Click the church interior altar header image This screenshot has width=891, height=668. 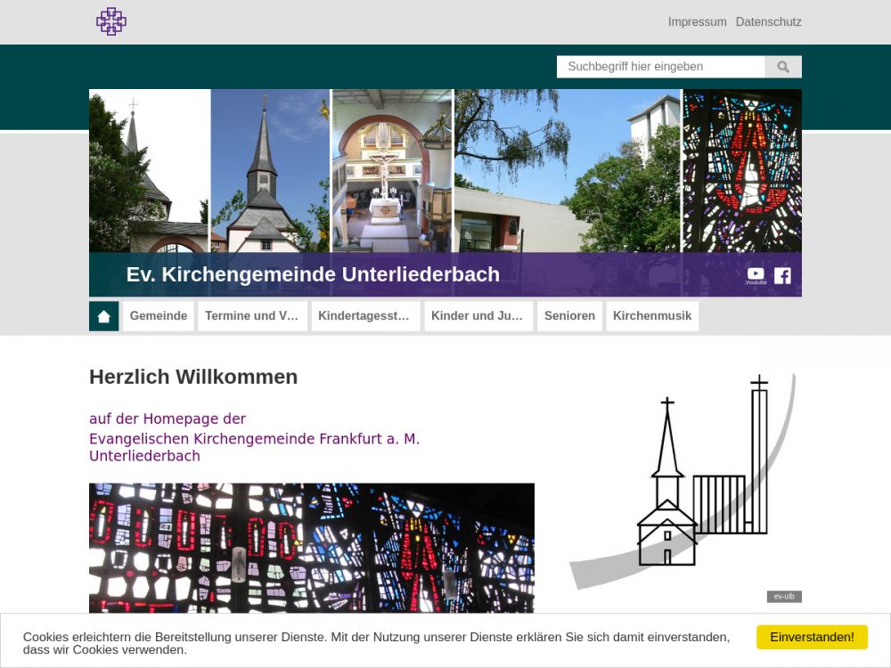point(392,169)
